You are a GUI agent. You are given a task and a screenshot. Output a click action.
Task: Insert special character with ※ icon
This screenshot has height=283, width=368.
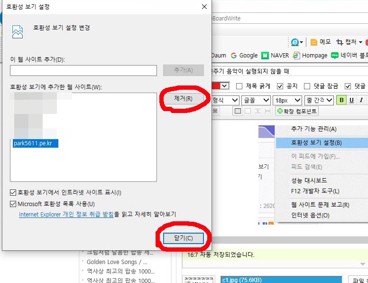coord(215,111)
